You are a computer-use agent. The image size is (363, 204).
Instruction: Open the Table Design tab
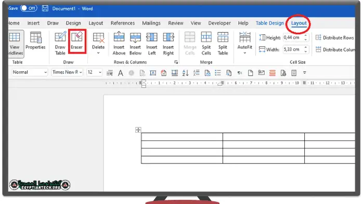[x=270, y=23]
